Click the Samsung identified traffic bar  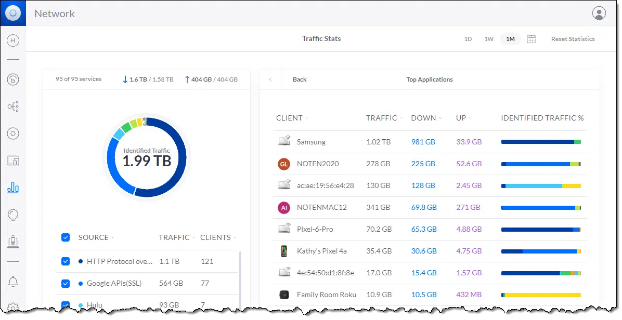[x=540, y=142]
